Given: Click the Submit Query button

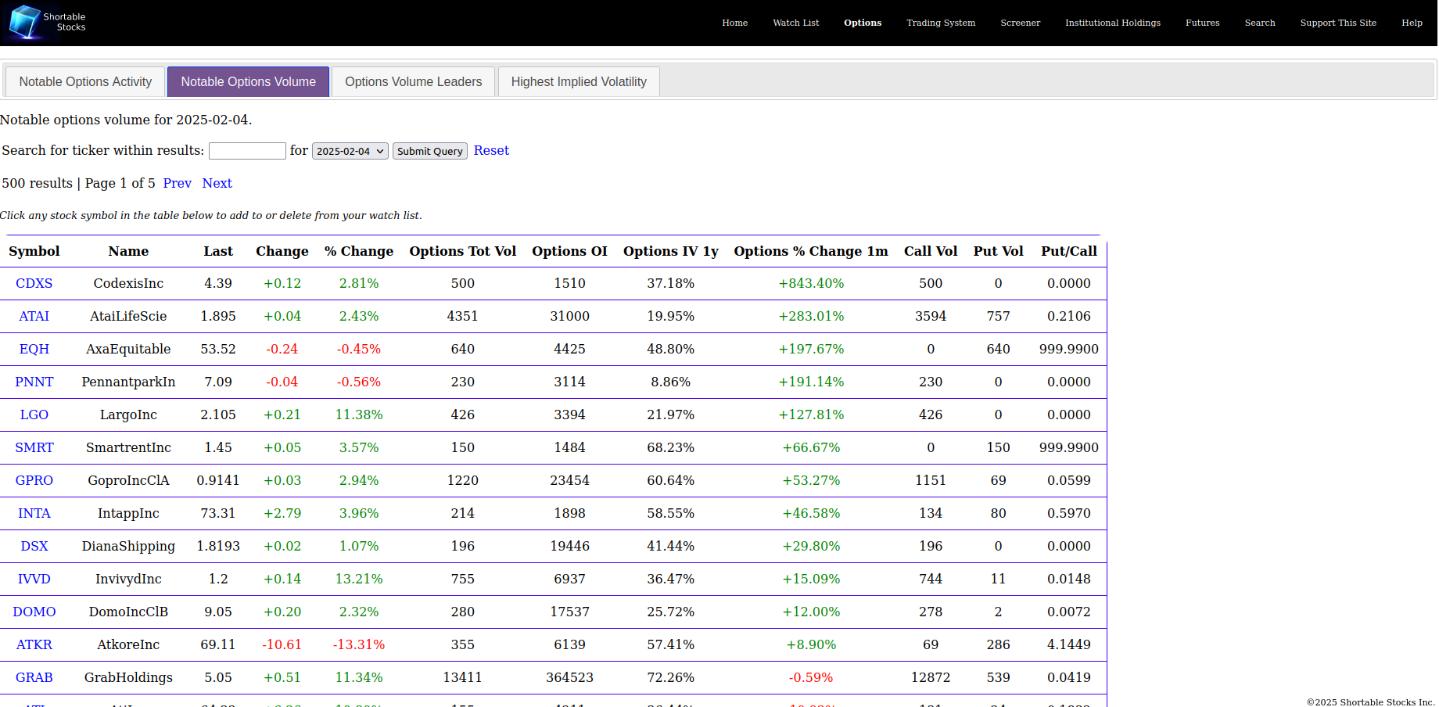Looking at the screenshot, I should pyautogui.click(x=429, y=151).
